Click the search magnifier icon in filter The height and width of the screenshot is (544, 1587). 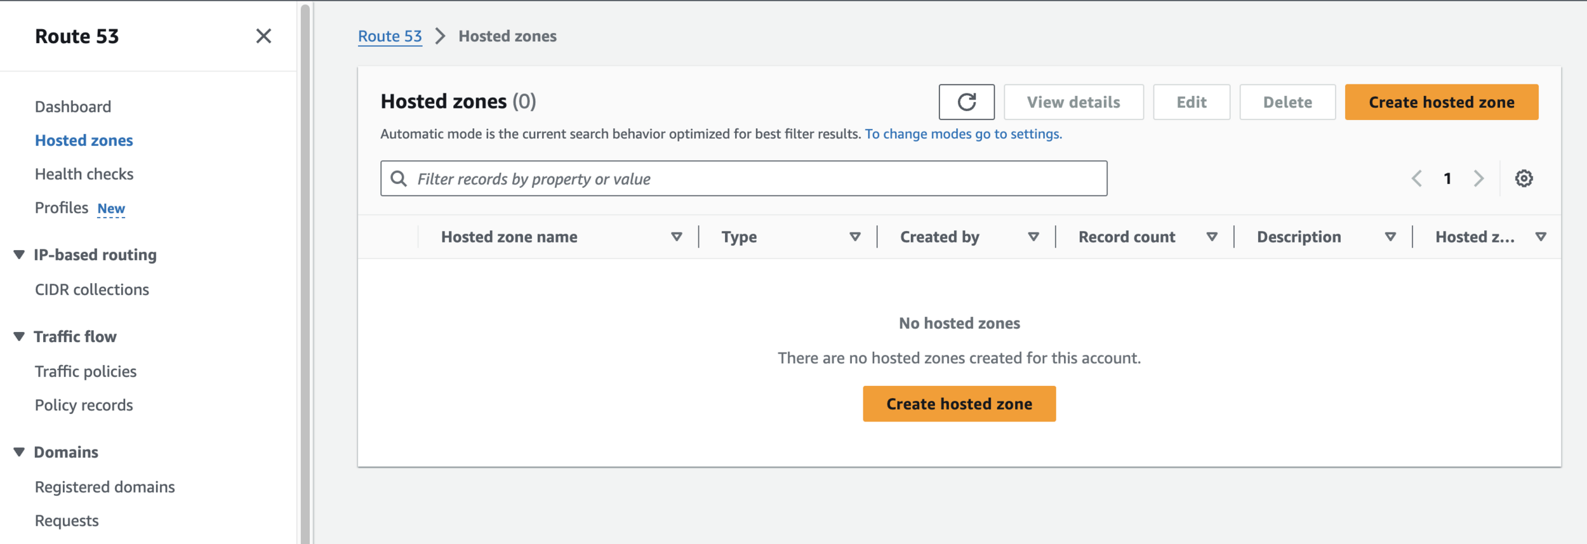pos(399,178)
